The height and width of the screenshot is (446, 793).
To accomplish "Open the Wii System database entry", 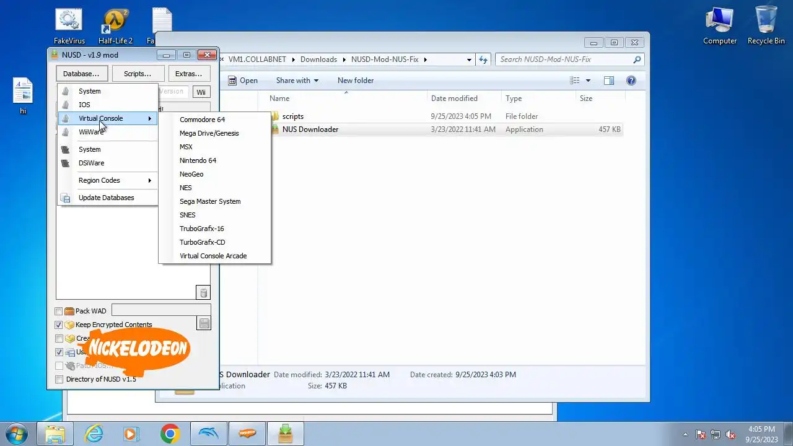I will [x=107, y=91].
